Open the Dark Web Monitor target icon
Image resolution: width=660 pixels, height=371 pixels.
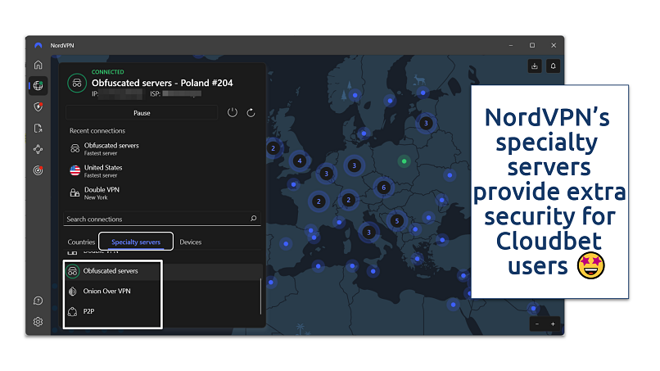click(38, 170)
